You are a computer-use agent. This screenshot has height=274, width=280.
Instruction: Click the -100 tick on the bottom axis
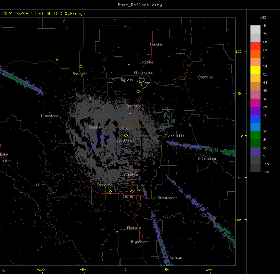(x=41, y=269)
